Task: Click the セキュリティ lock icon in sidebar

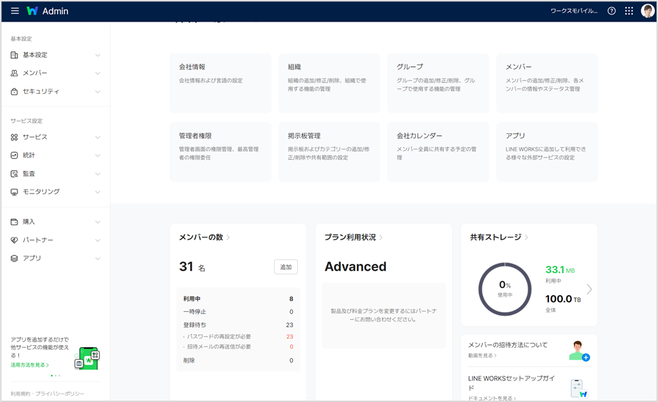Action: [x=15, y=92]
